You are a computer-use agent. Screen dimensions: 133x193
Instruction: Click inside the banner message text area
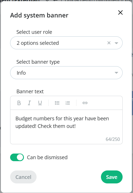click(66, 127)
